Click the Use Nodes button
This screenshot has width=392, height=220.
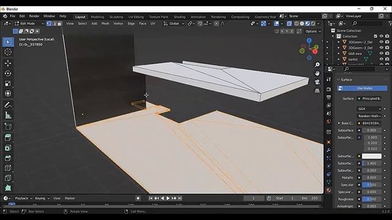click(x=362, y=88)
